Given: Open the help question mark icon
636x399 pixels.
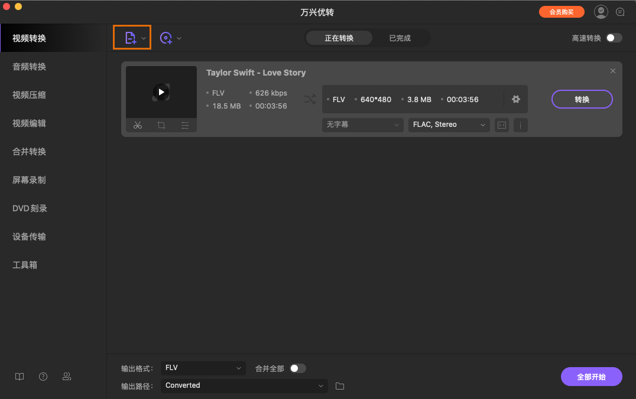Looking at the screenshot, I should click(43, 376).
